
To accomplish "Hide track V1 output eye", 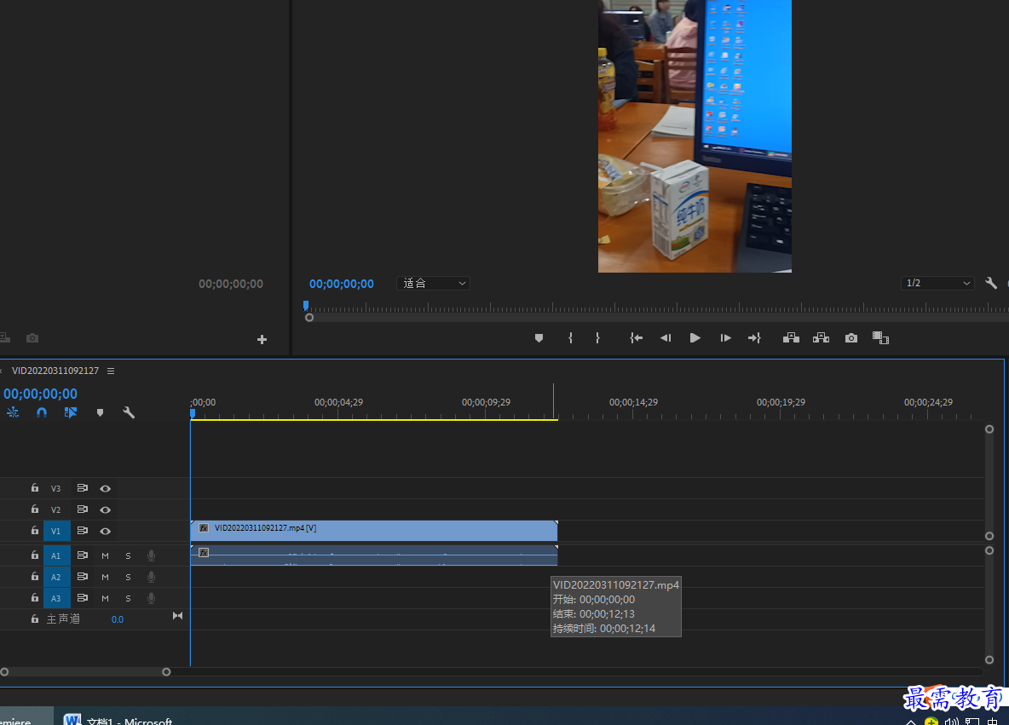I will pos(106,532).
